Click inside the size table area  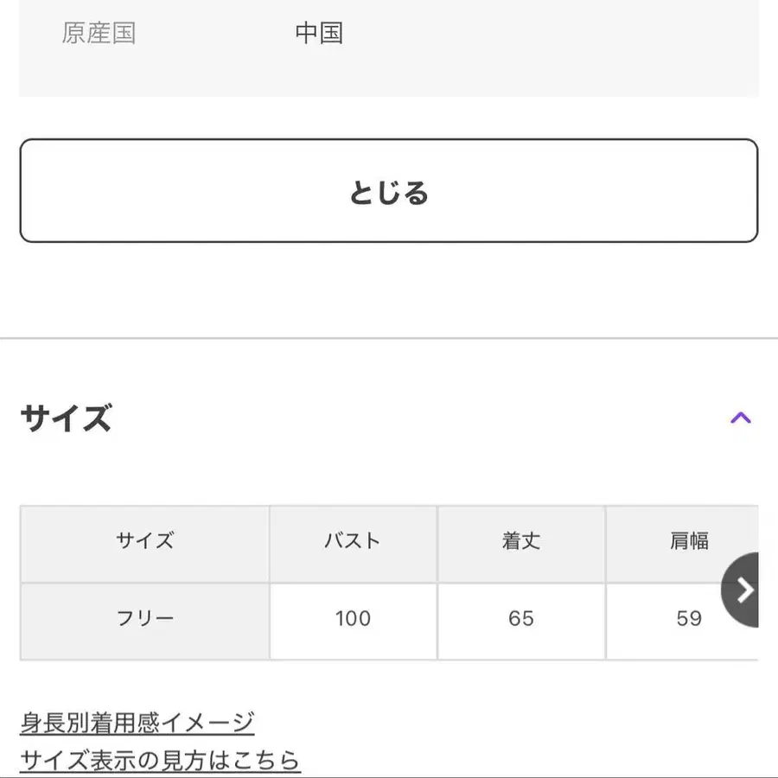(x=389, y=579)
